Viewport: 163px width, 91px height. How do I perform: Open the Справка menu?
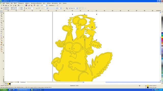point(64,3)
